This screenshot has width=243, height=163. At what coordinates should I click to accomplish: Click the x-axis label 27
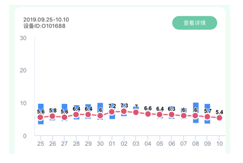click(x=64, y=143)
